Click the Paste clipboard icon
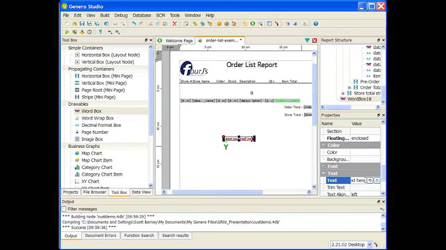The height and width of the screenshot is (250, 446). coord(165,24)
